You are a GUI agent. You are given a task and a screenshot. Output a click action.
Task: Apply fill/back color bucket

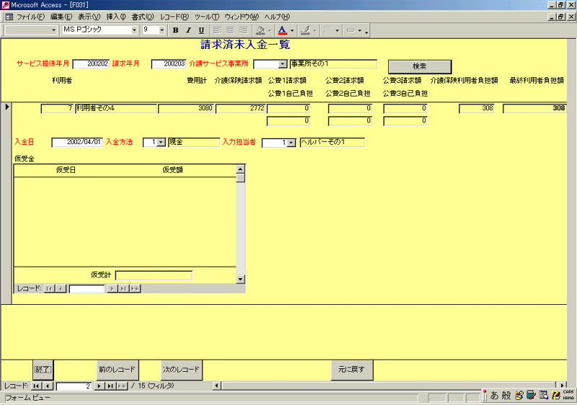tap(260, 30)
